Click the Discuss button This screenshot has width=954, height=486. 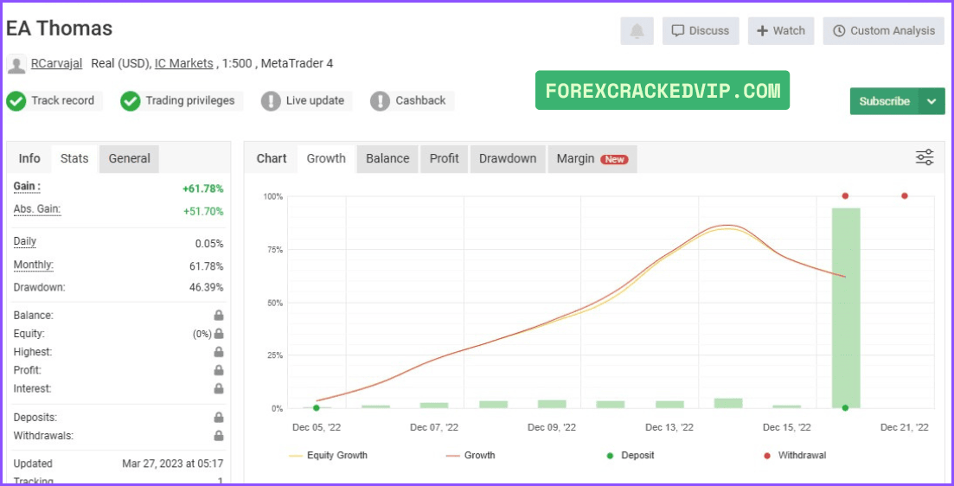click(x=701, y=31)
